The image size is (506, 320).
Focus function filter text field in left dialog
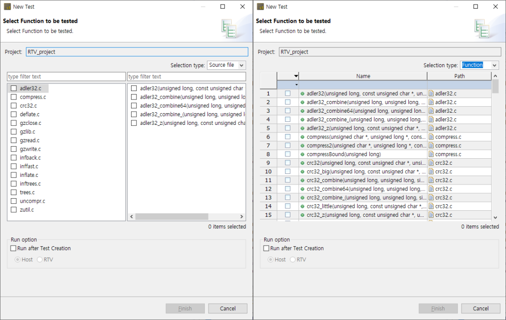[187, 77]
